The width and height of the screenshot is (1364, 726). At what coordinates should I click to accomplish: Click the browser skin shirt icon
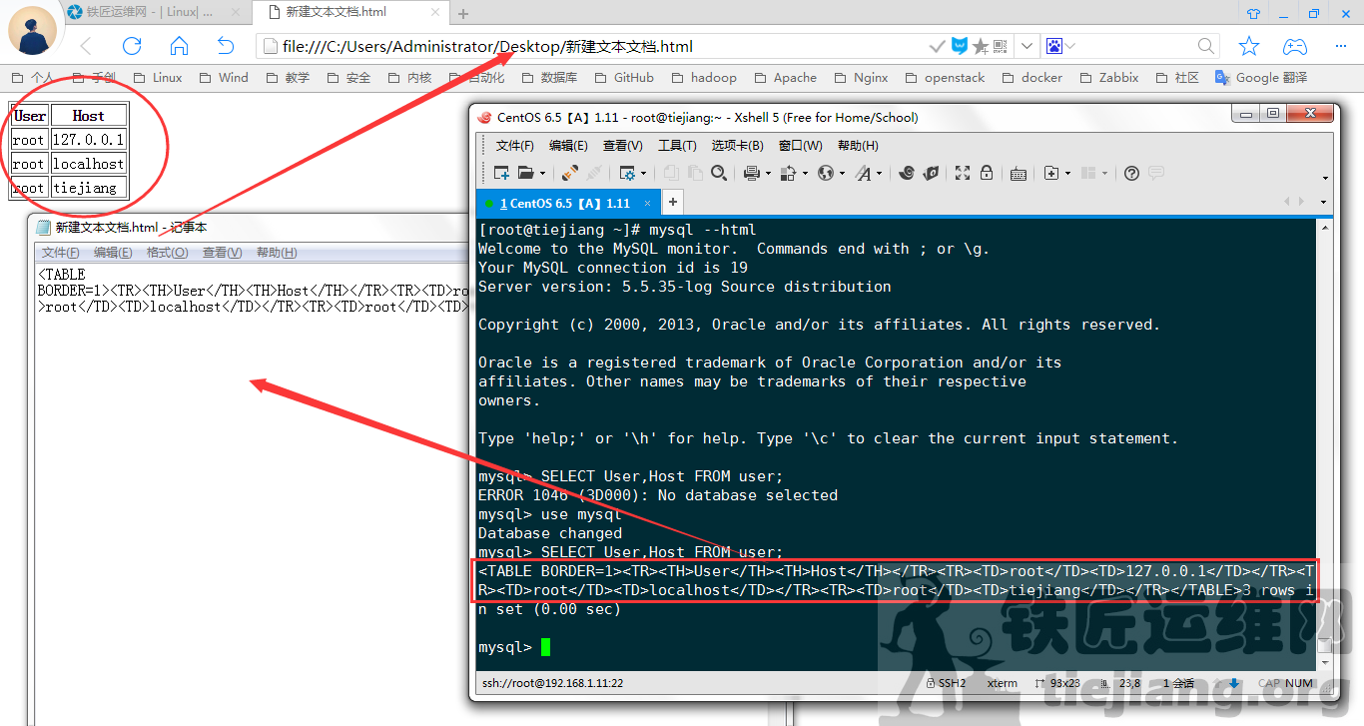1253,13
